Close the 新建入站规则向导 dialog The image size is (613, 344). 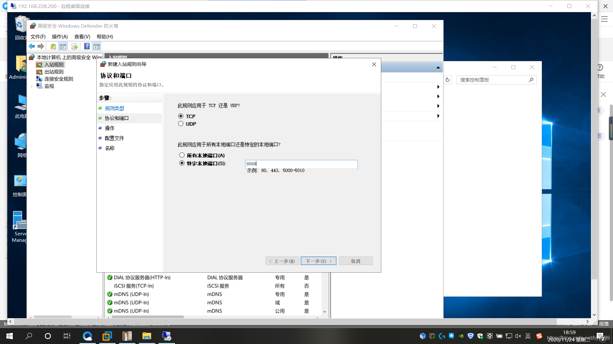[374, 64]
